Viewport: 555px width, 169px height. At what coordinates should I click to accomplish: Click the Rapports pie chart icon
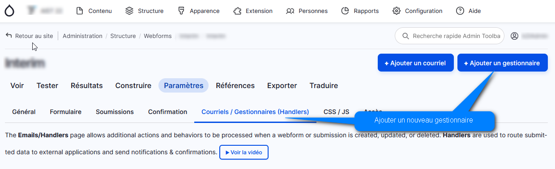(x=345, y=11)
